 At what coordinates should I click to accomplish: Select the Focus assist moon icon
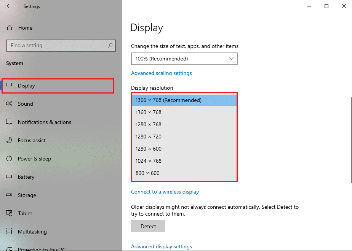pyautogui.click(x=9, y=140)
